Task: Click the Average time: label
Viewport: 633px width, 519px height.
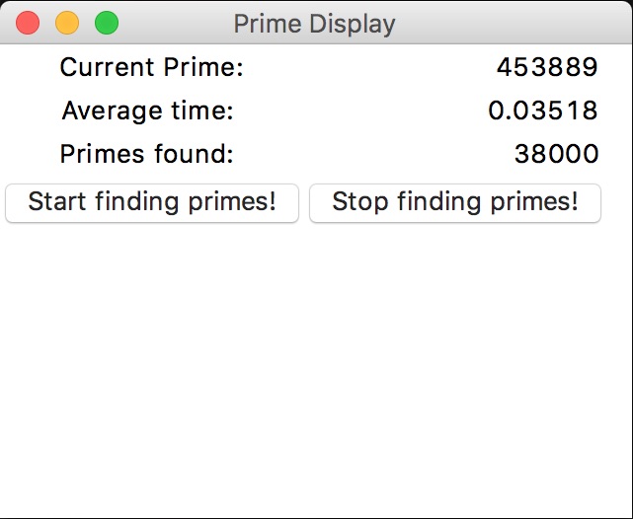Action: click(x=147, y=111)
